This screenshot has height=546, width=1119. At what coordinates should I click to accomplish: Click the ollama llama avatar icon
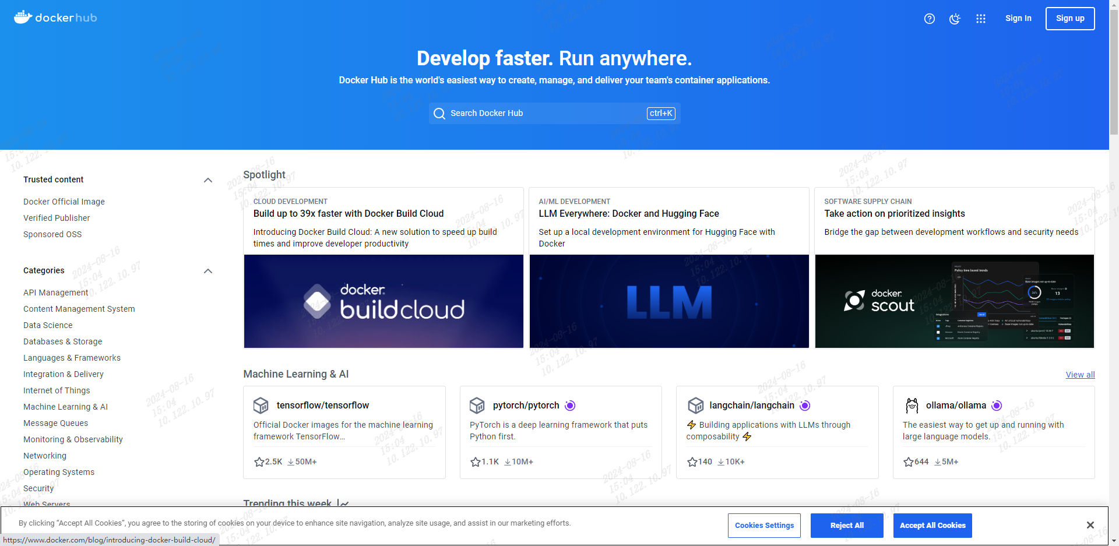coord(912,405)
